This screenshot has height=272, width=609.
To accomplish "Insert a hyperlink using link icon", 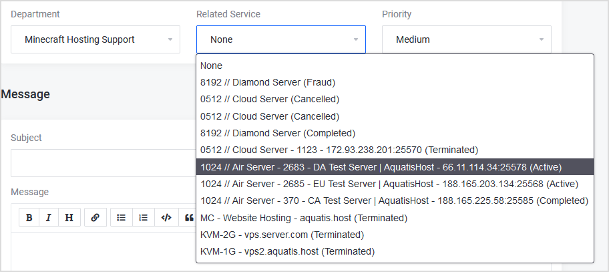I will [x=95, y=217].
